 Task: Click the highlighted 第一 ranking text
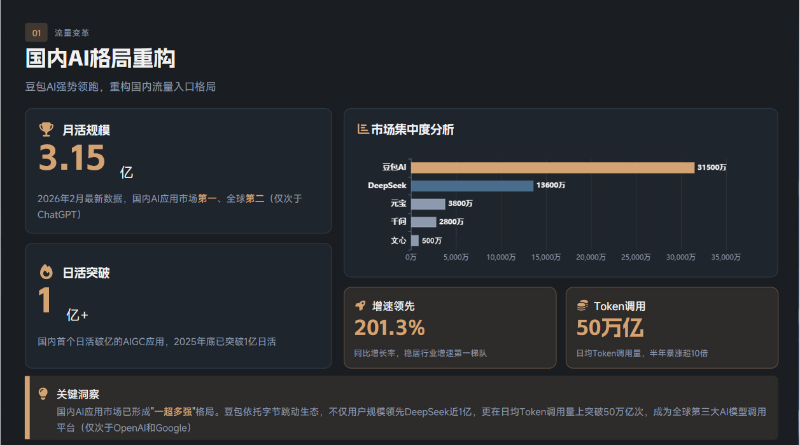pos(207,198)
